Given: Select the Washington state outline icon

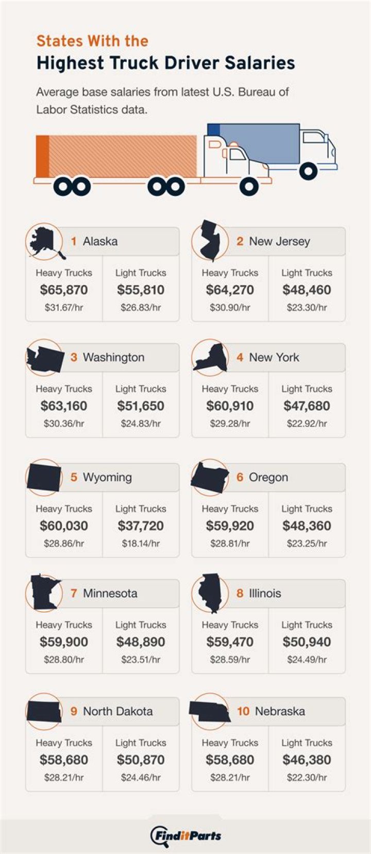Looking at the screenshot, I should tap(45, 357).
